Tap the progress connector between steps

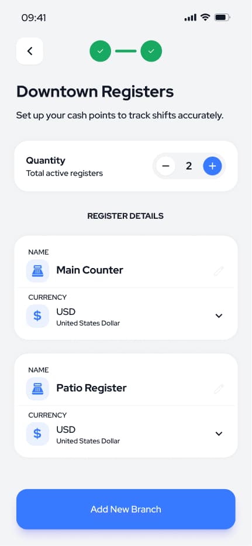126,51
